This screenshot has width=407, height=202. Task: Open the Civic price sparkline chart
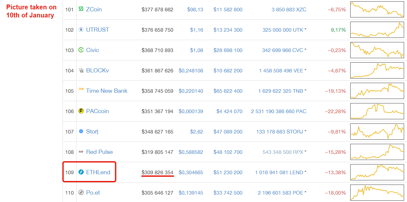tap(377, 50)
